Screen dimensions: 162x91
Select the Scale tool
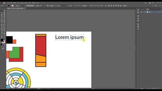click(x=4, y=23)
